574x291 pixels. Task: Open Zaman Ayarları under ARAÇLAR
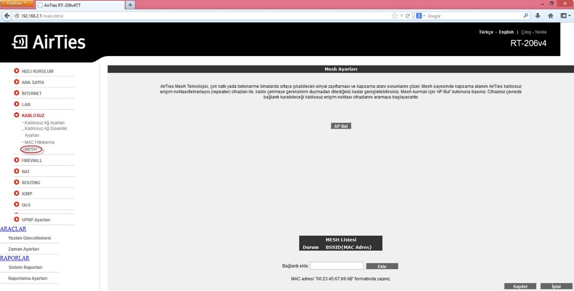coord(24,249)
